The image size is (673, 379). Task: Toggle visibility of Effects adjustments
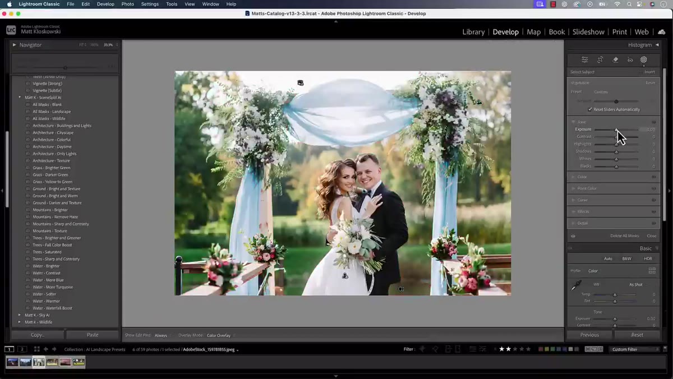click(654, 211)
